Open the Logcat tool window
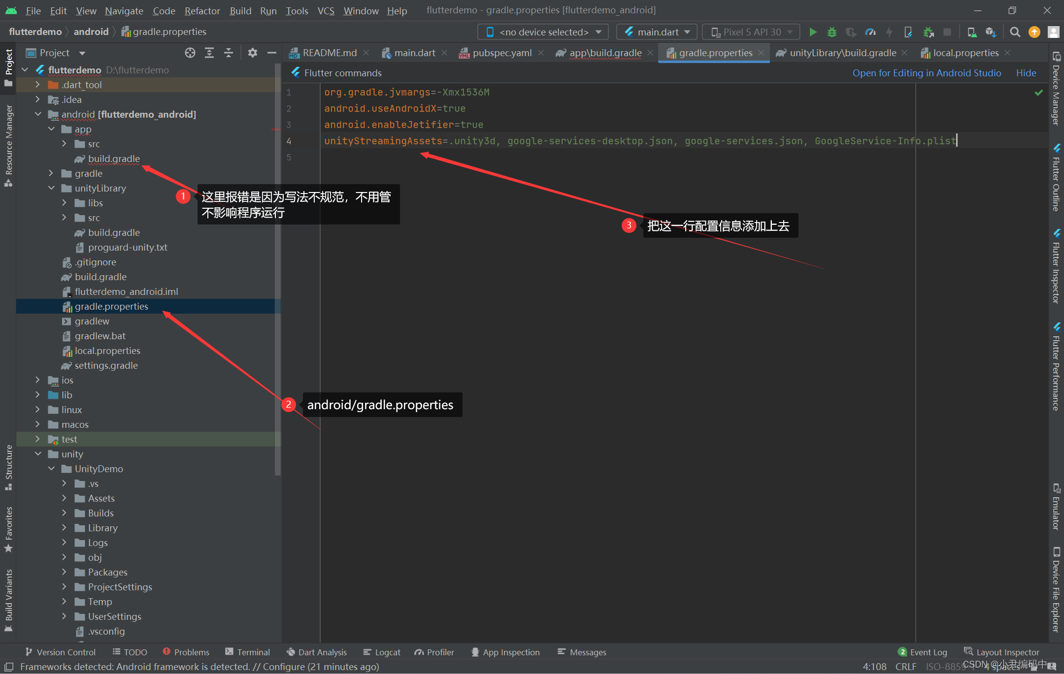The image size is (1064, 674). point(382,652)
